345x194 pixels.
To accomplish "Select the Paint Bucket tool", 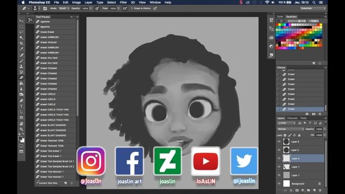I will [22, 84].
